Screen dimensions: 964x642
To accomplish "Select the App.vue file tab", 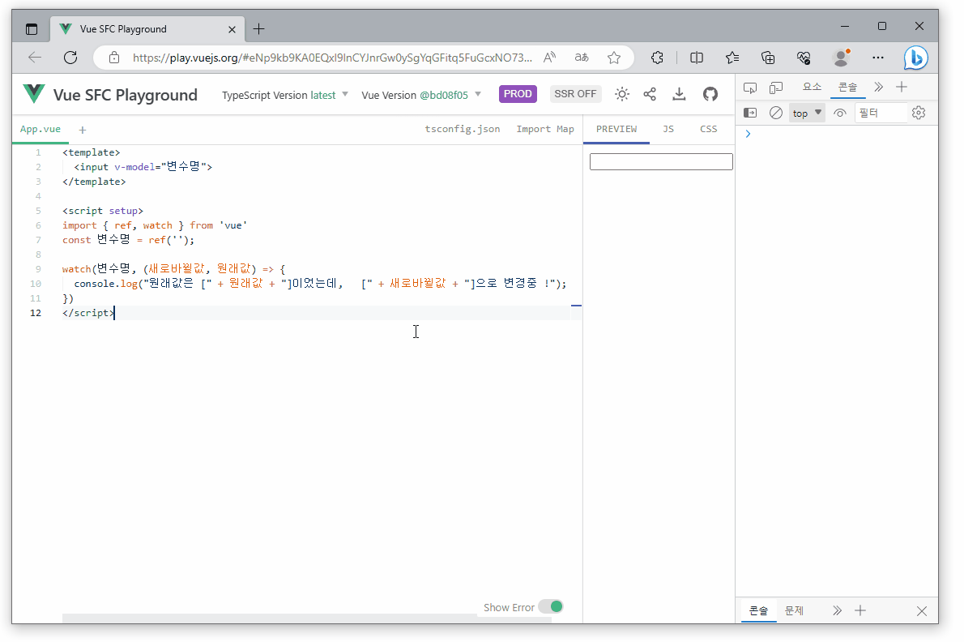I will pos(41,129).
